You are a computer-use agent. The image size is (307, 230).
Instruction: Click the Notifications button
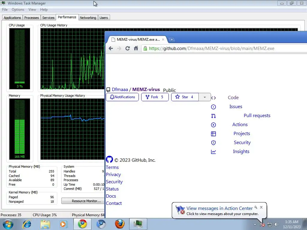[122, 97]
